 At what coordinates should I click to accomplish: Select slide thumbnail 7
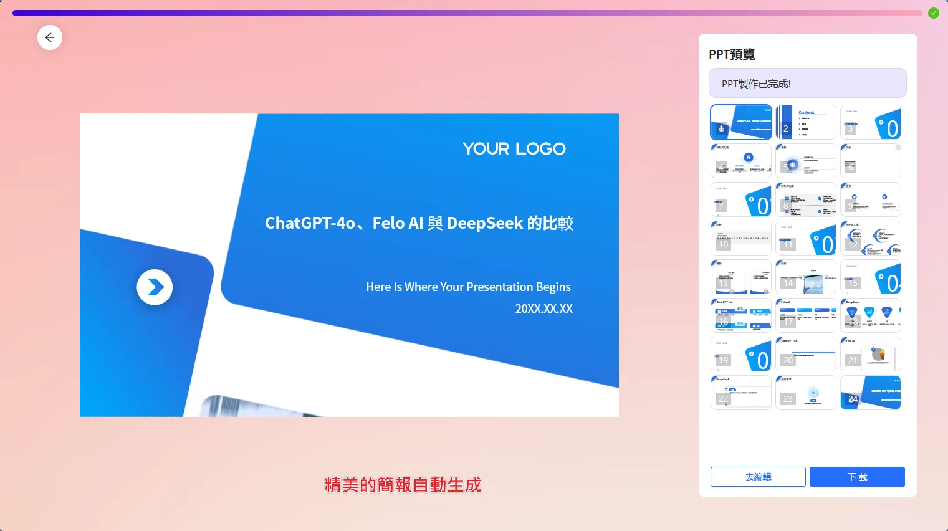741,199
